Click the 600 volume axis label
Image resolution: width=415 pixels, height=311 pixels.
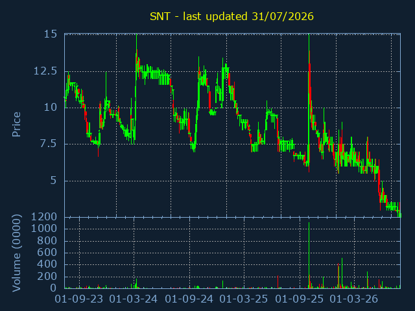pyautogui.click(x=47, y=253)
